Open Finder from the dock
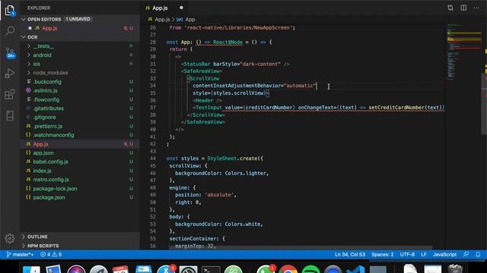Screen dimensions: 487x273 pyautogui.click(x=31, y=269)
